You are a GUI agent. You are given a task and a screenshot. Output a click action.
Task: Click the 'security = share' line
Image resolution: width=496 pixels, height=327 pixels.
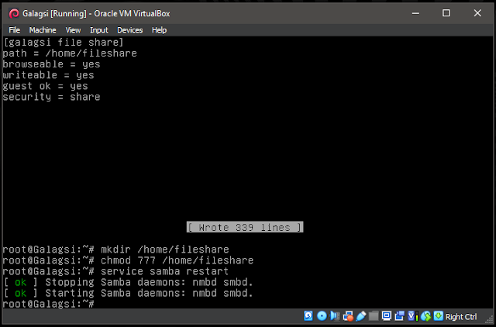click(52, 97)
